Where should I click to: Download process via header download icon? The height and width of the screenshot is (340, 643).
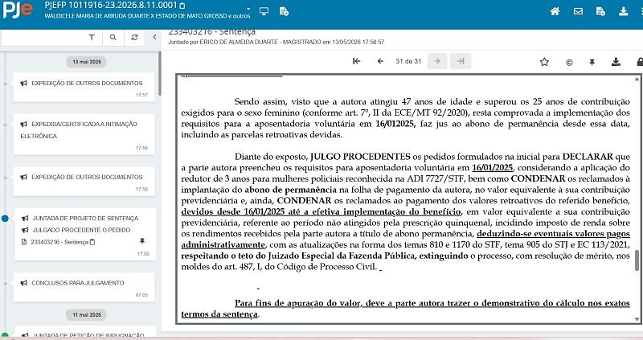pyautogui.click(x=624, y=11)
